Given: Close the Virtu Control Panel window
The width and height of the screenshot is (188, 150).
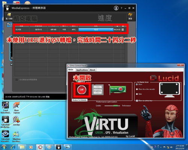Looking at the screenshot, I should coord(180,65).
